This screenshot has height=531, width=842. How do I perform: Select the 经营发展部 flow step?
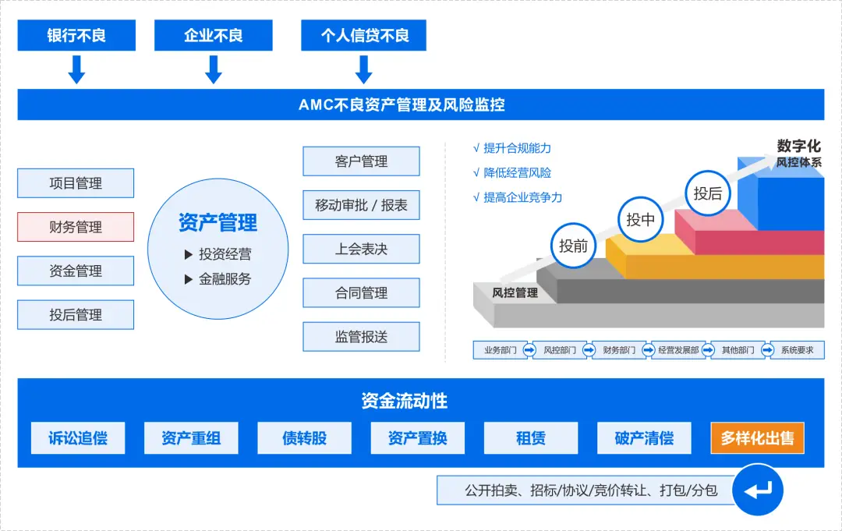tap(678, 350)
